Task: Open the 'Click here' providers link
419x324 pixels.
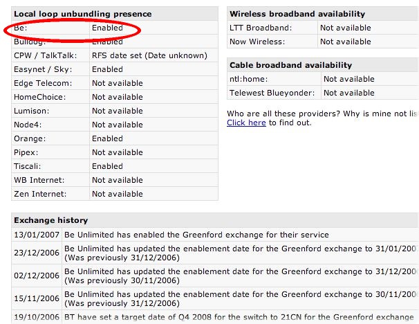Action: coord(246,123)
